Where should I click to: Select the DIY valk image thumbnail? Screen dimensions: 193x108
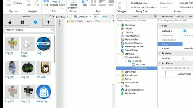coord(44,67)
